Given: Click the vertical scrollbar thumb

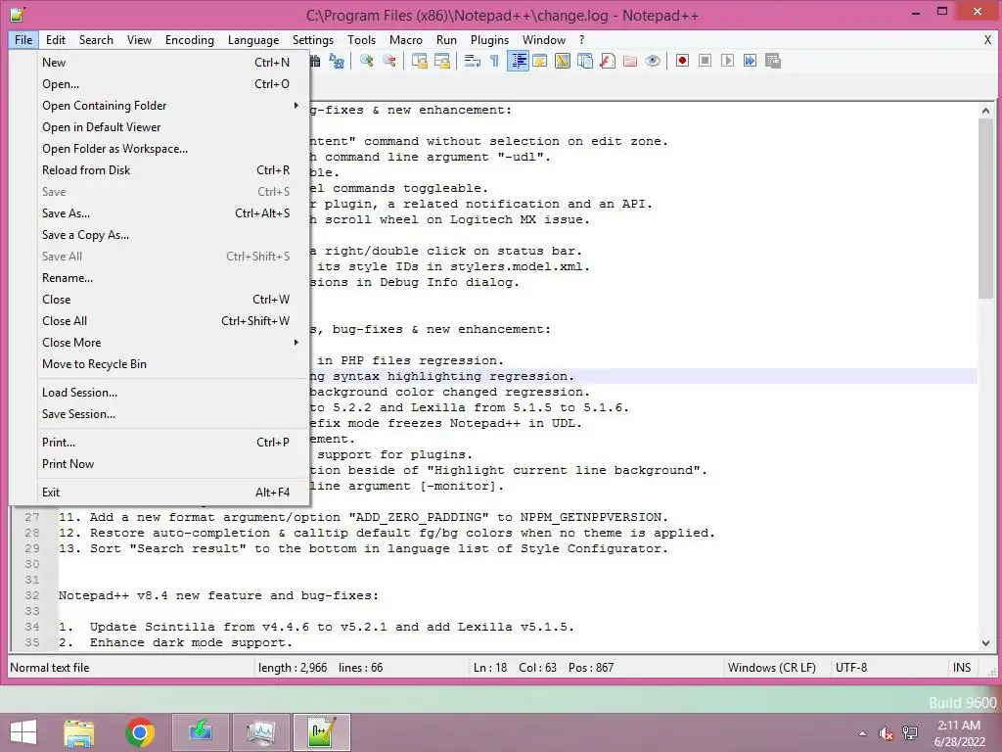Looking at the screenshot, I should click(985, 209).
